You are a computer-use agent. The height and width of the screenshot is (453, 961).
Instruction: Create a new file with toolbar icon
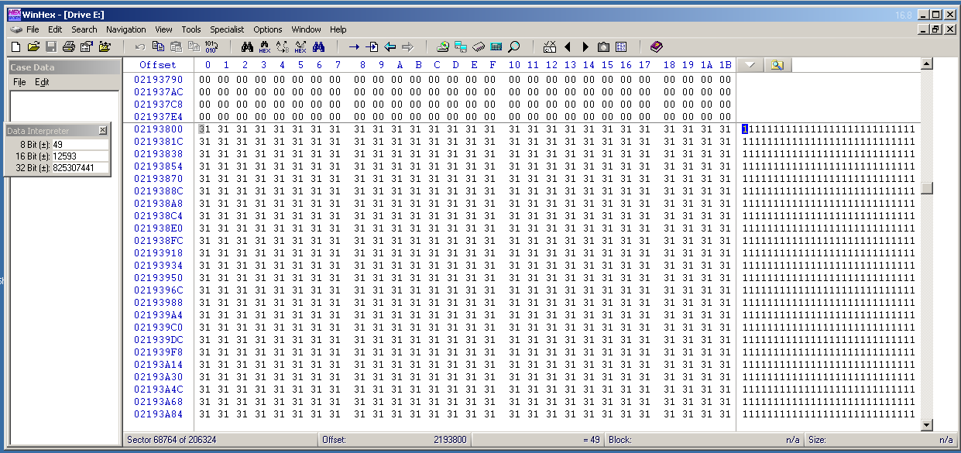click(16, 46)
